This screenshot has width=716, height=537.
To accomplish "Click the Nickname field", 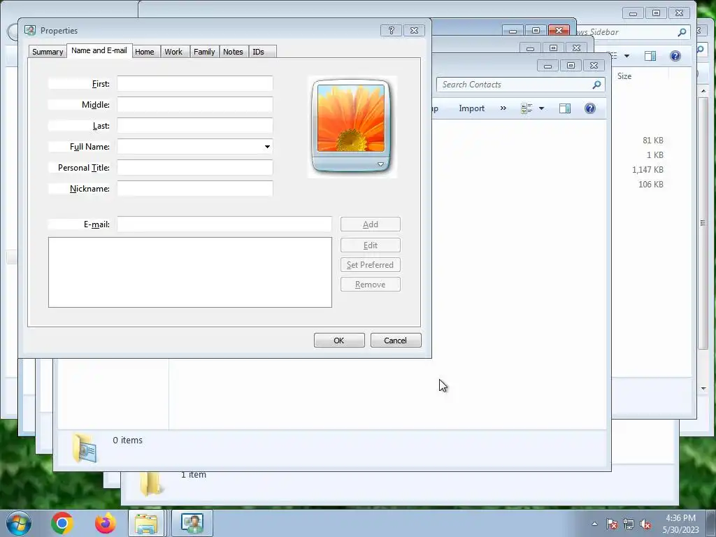I will [195, 189].
